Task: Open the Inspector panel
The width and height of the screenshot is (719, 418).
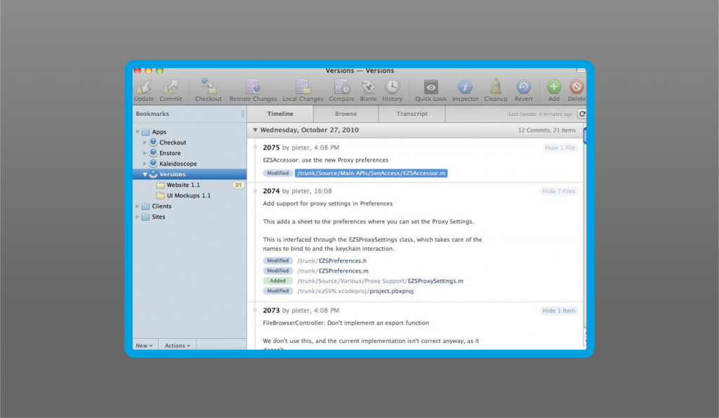Action: pyautogui.click(x=465, y=91)
